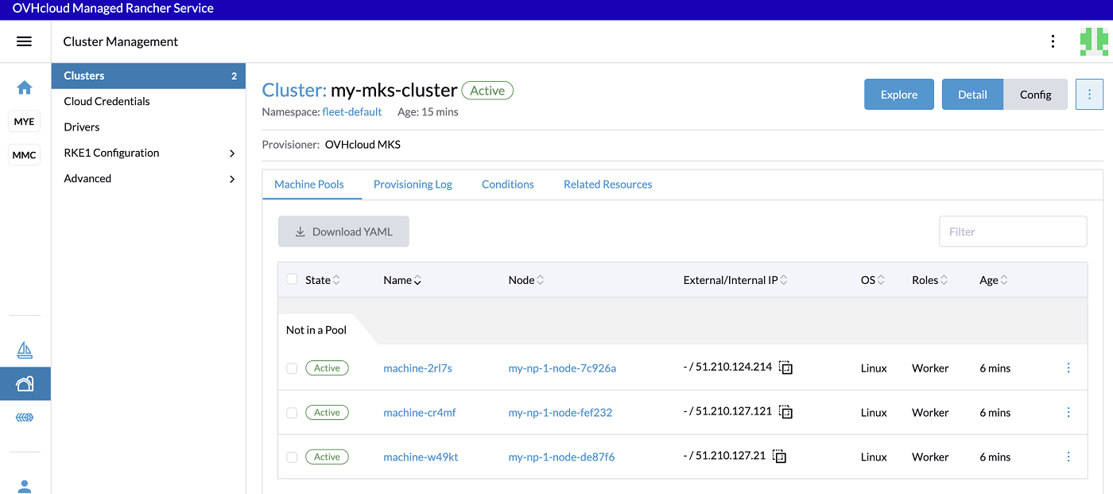Screen dimensions: 1113x494
Task: Select the Continuous Delivery sailboat icon
Action: [x=24, y=349]
